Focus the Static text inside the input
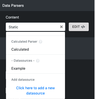 pos(13,27)
